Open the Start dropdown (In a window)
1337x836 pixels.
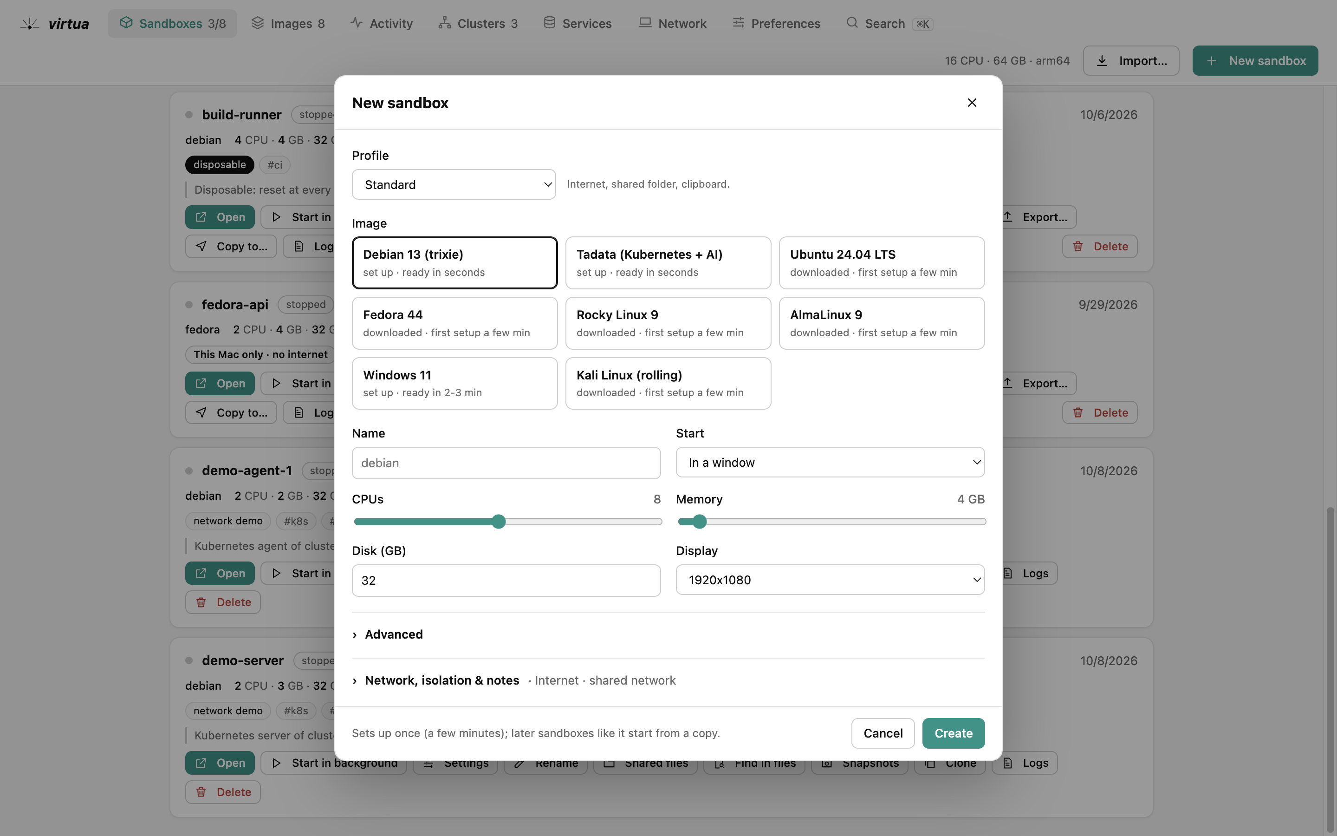(x=830, y=462)
